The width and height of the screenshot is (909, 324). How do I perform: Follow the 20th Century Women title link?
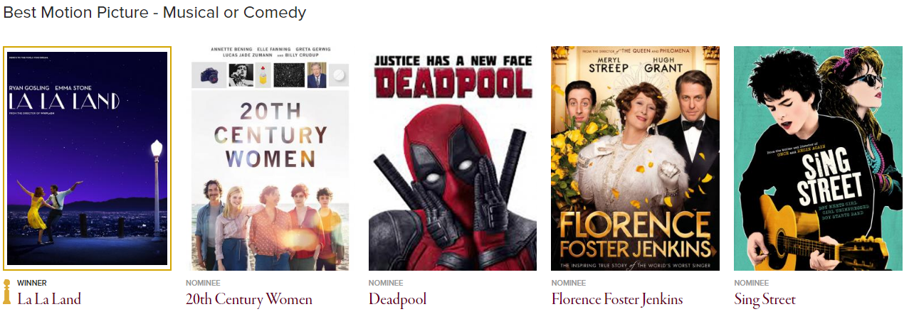tap(249, 299)
